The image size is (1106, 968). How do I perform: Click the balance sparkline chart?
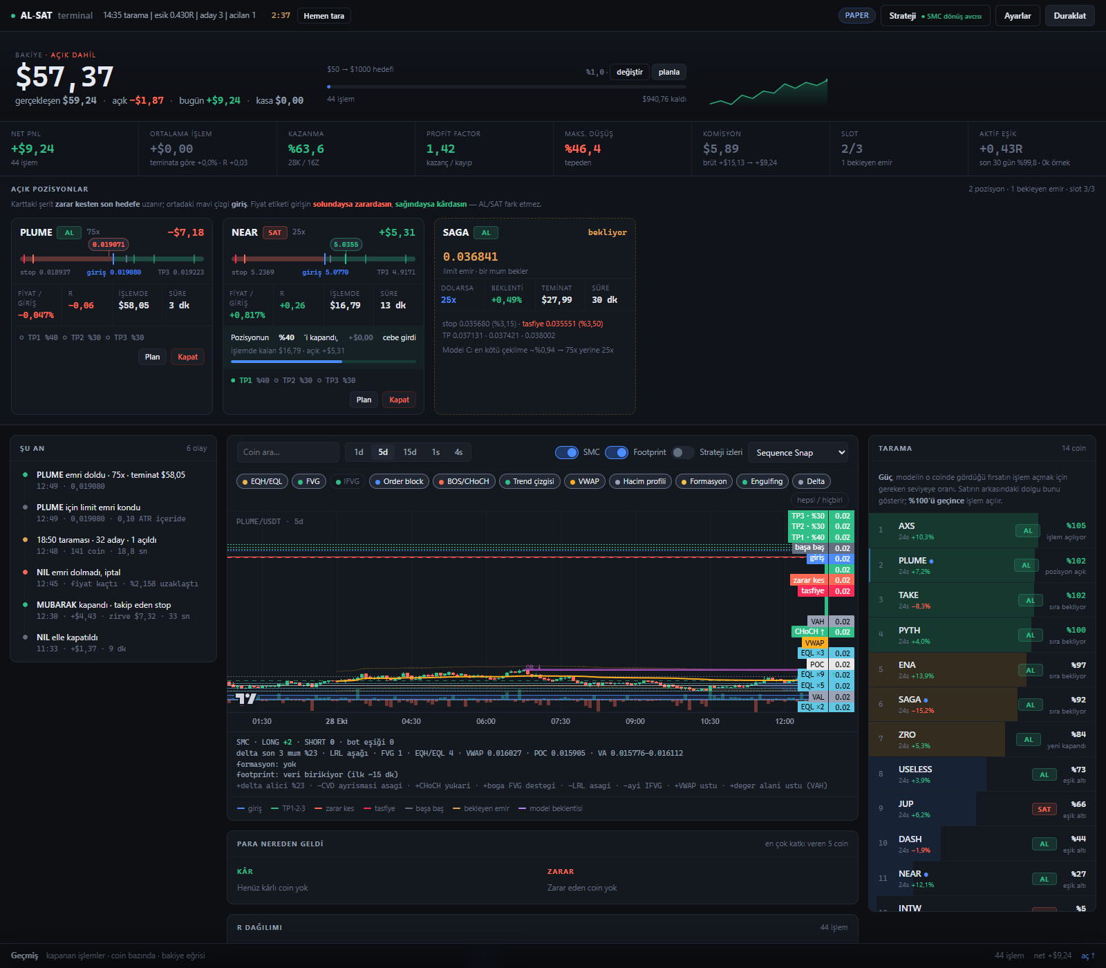(769, 91)
